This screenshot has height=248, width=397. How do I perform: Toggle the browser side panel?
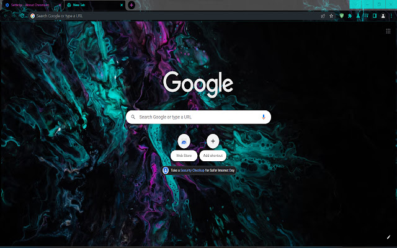point(375,16)
